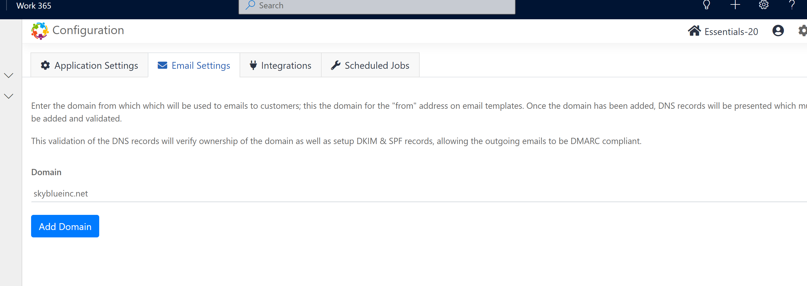The height and width of the screenshot is (286, 807).
Task: Open the settings gear in the top bar
Action: (x=763, y=5)
